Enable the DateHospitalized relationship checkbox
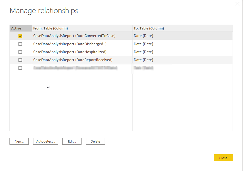This screenshot has width=243, height=171. 20,52
